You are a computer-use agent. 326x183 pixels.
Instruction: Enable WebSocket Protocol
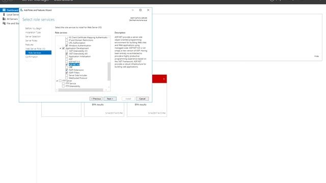click(67, 78)
